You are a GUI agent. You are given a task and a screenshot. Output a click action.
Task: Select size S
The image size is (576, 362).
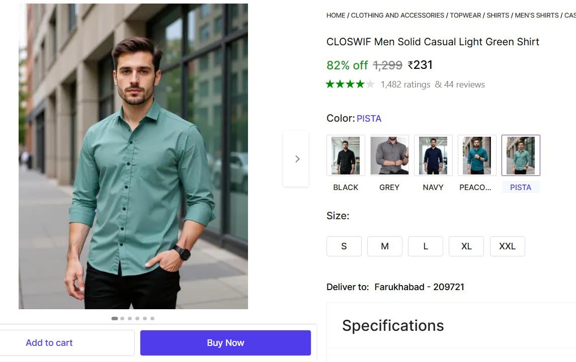[x=344, y=246]
